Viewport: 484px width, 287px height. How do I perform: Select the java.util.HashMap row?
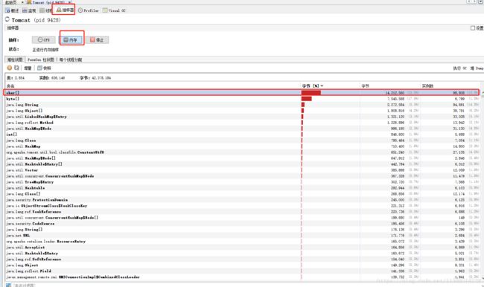tap(242, 146)
